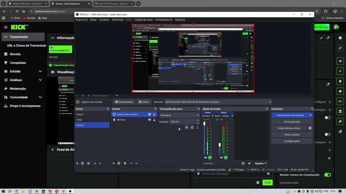Viewport: 346px width, 194px height.
Task: Open Propriedades of selected source
Action: (x=124, y=102)
